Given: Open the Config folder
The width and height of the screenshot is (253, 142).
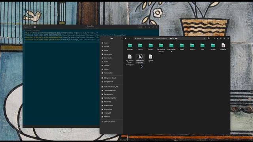Looking at the screenshot, I should click(x=140, y=47).
